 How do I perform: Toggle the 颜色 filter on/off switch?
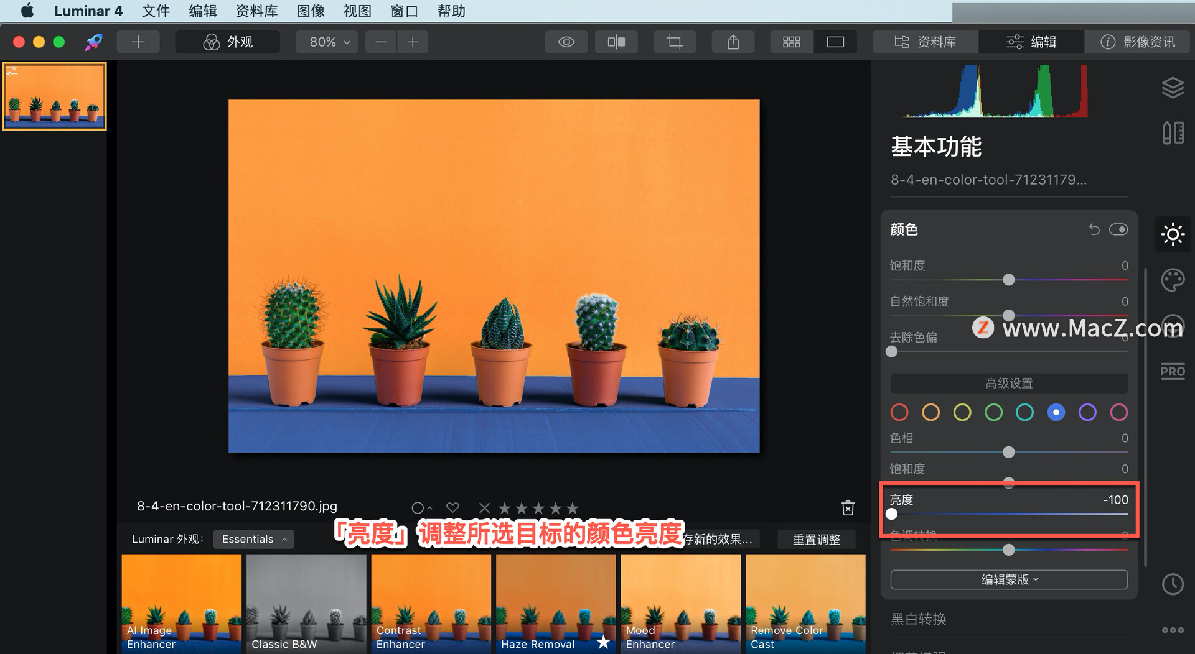(x=1118, y=229)
